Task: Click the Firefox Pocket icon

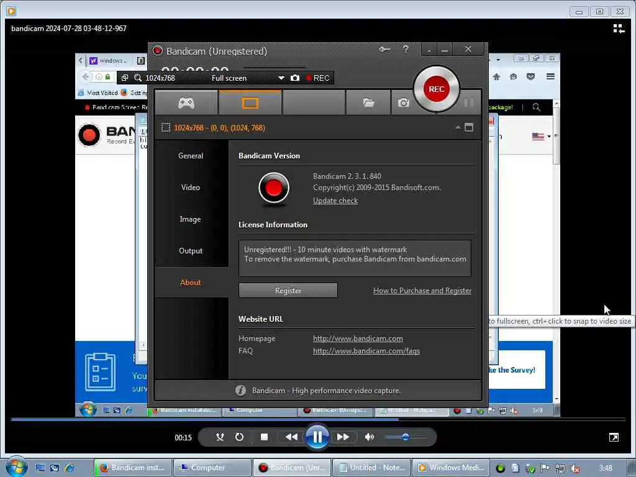Action: (530, 76)
